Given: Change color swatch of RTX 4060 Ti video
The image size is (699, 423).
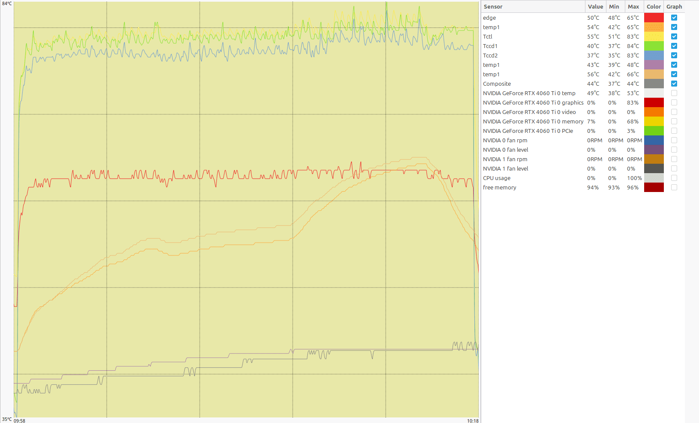Looking at the screenshot, I should (x=654, y=112).
